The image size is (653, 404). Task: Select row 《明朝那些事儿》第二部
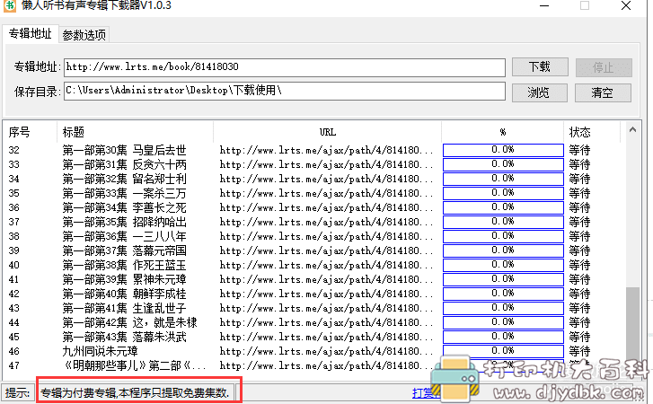pyautogui.click(x=312, y=365)
